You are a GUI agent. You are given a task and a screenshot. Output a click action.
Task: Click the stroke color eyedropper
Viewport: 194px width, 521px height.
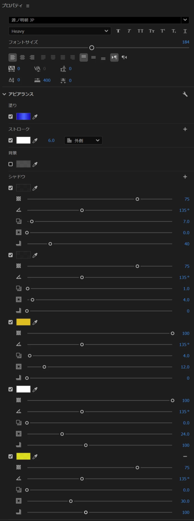pos(35,140)
